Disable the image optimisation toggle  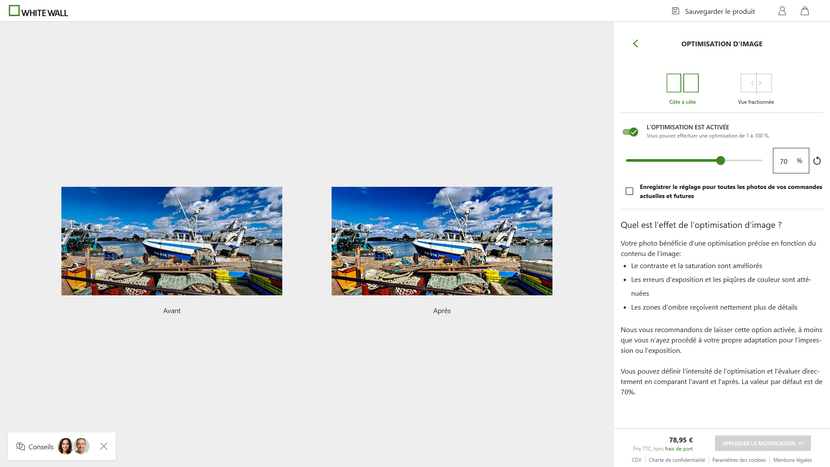[630, 132]
